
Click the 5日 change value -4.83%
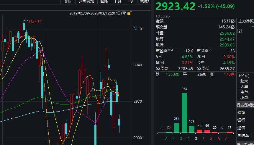tap(187, 57)
